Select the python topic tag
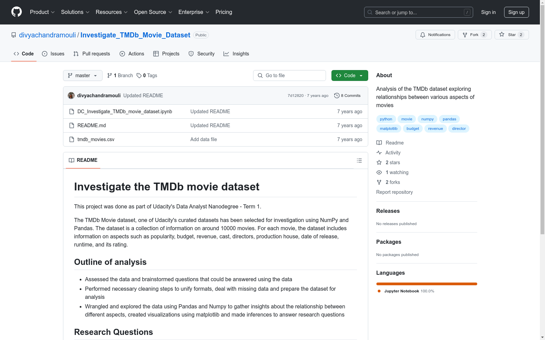This screenshot has width=545, height=340. pos(386,119)
